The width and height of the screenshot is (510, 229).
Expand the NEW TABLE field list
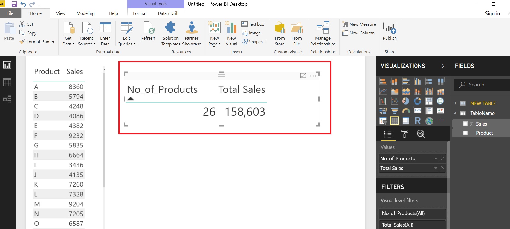pos(456,103)
